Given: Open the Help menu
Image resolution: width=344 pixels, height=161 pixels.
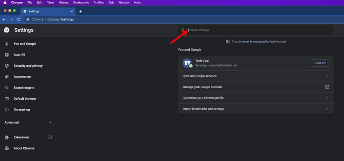Looking at the screenshot, I should pyautogui.click(x=137, y=3).
